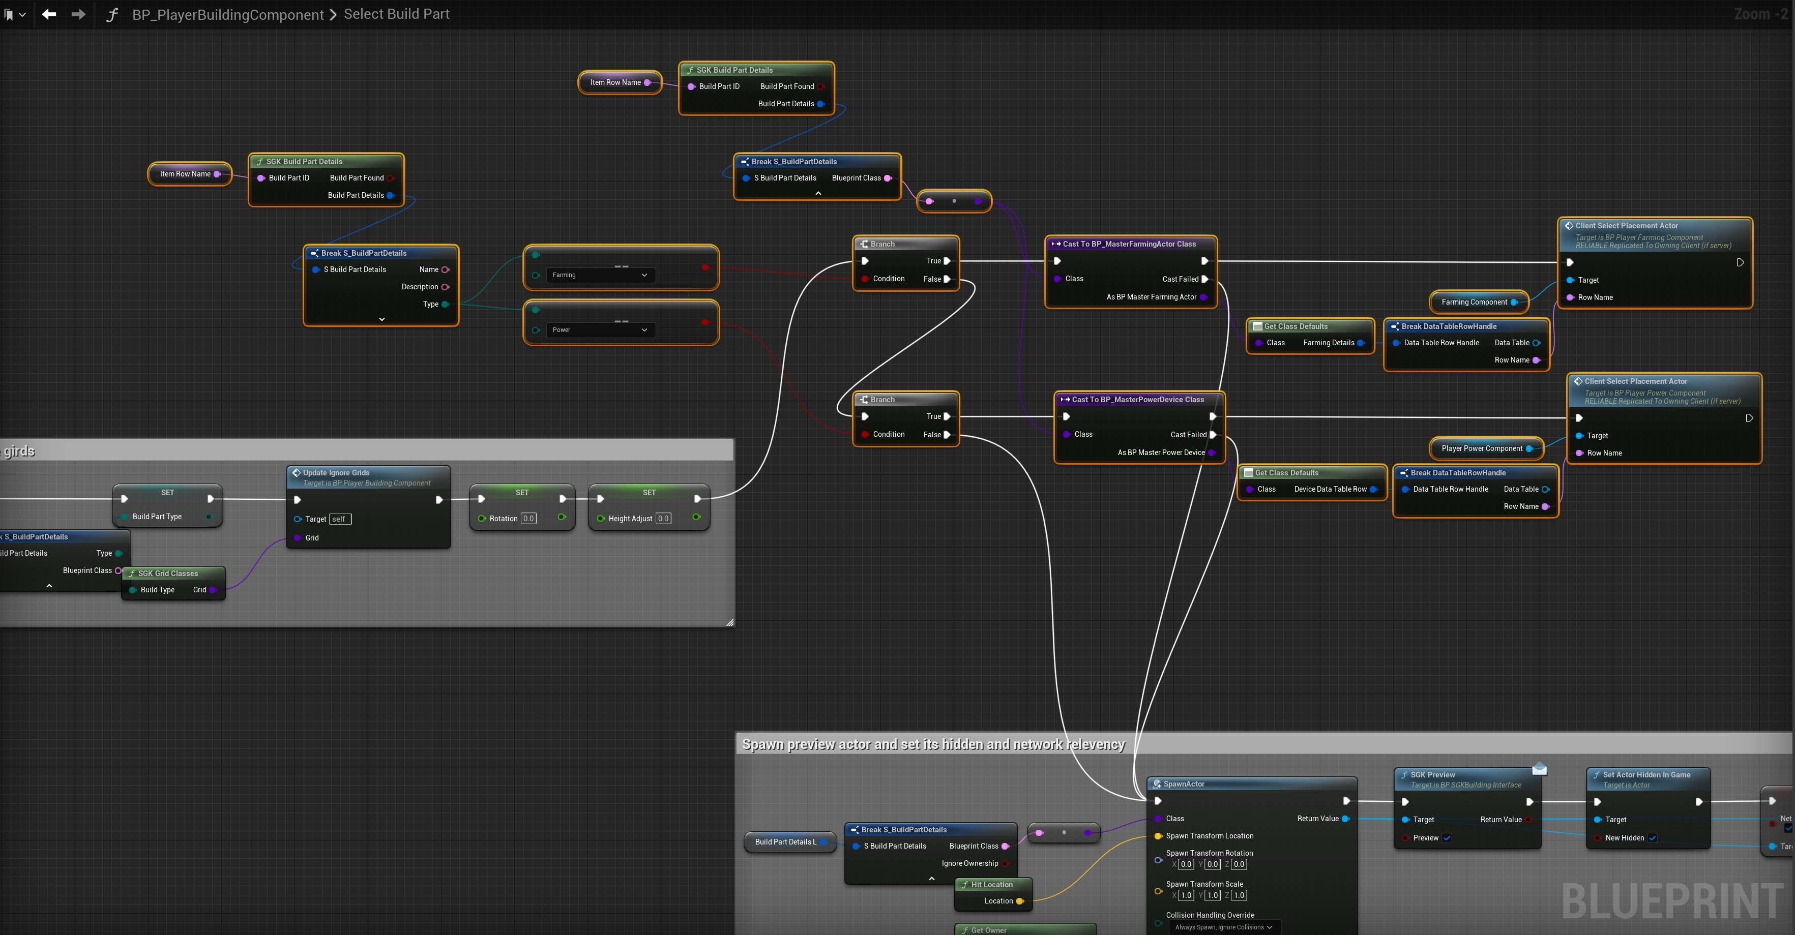This screenshot has width=1795, height=935.
Task: Toggle the Preview checkbox on SGK Preview
Action: tap(1447, 838)
